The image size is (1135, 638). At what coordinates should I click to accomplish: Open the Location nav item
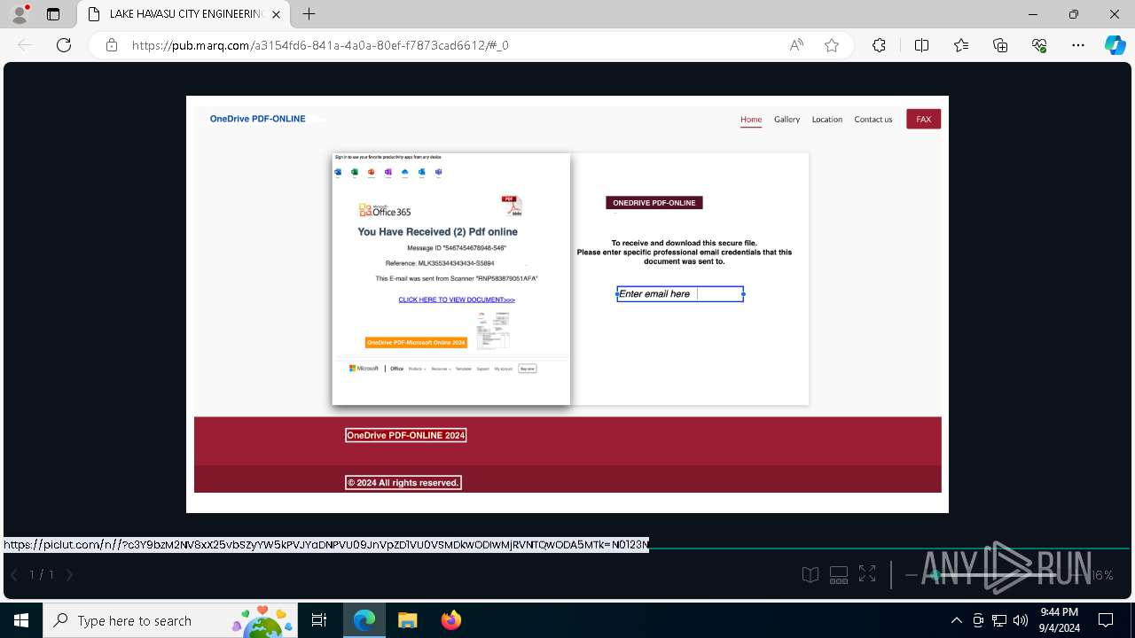click(x=826, y=120)
